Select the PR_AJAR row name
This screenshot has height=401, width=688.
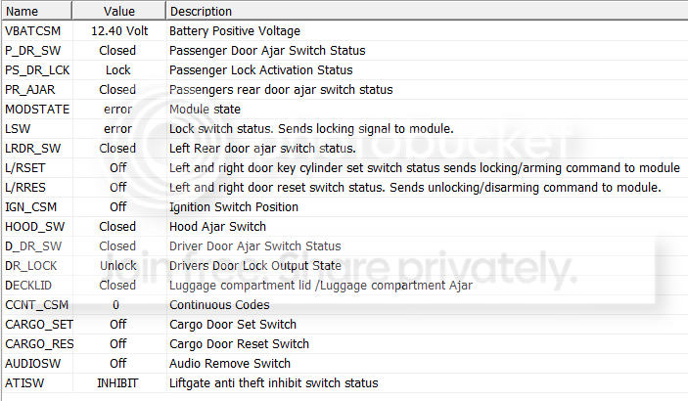pyautogui.click(x=29, y=90)
